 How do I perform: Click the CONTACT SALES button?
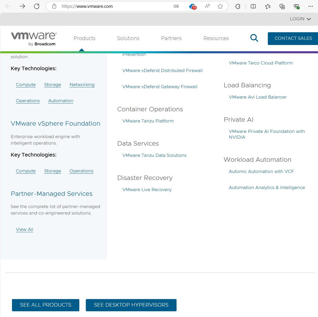click(293, 38)
